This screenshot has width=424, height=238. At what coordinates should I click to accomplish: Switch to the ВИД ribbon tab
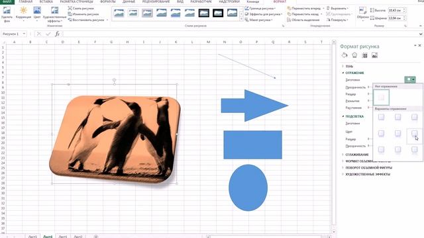[x=180, y=1]
